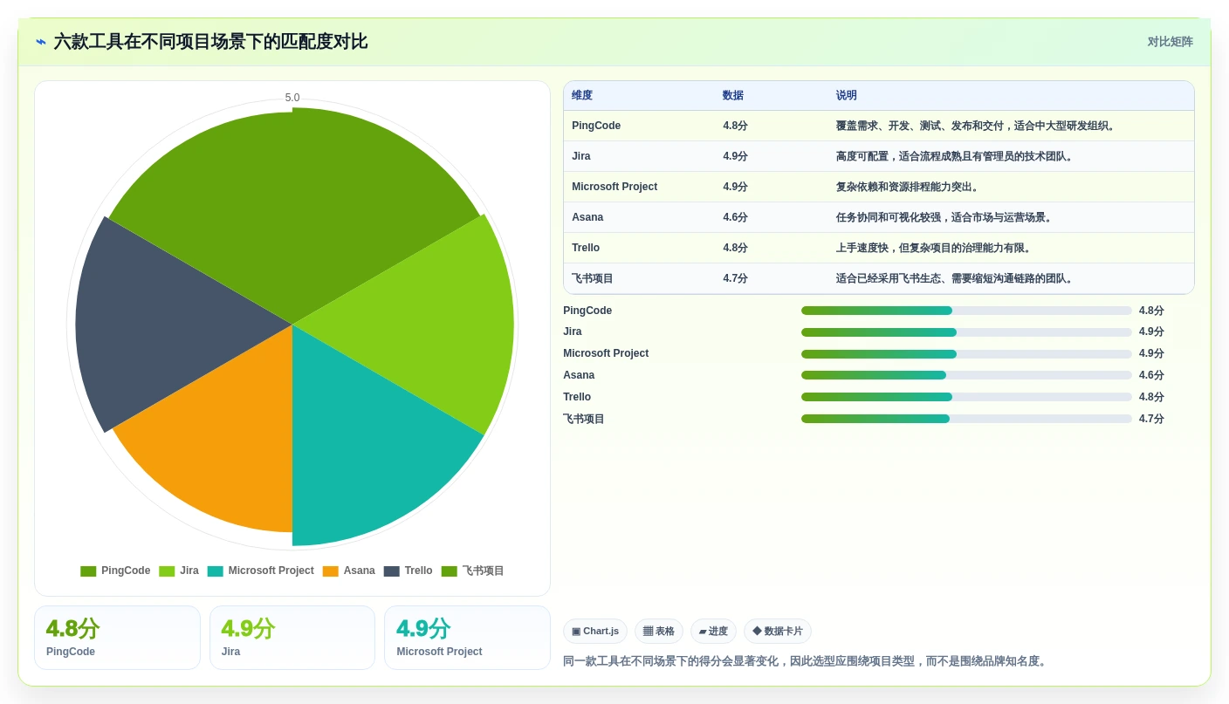This screenshot has height=704, width=1229.
Task: Click description 高度可配置 for Jira
Action: pyautogui.click(x=956, y=156)
